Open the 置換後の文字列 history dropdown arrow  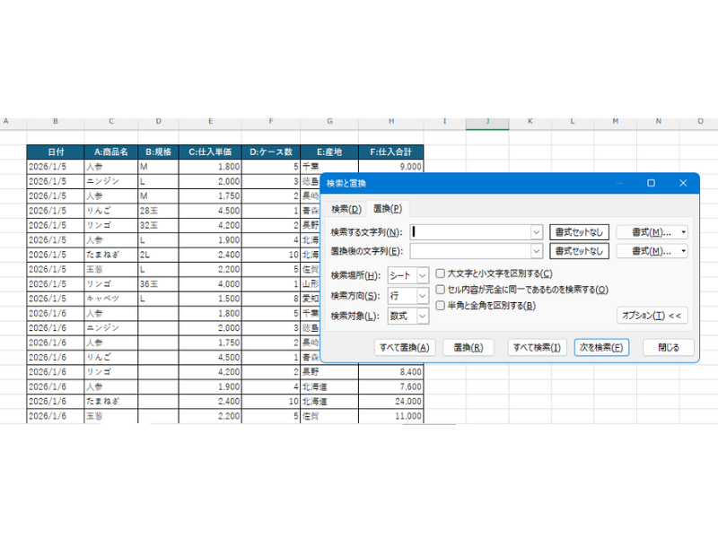coord(537,252)
